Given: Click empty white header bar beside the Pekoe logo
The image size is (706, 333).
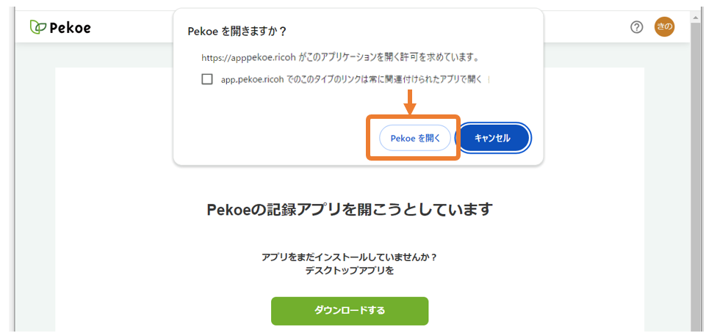Looking at the screenshot, I should (x=131, y=28).
